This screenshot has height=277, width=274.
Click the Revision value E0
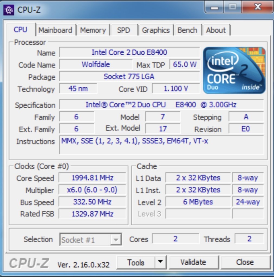coord(246,128)
